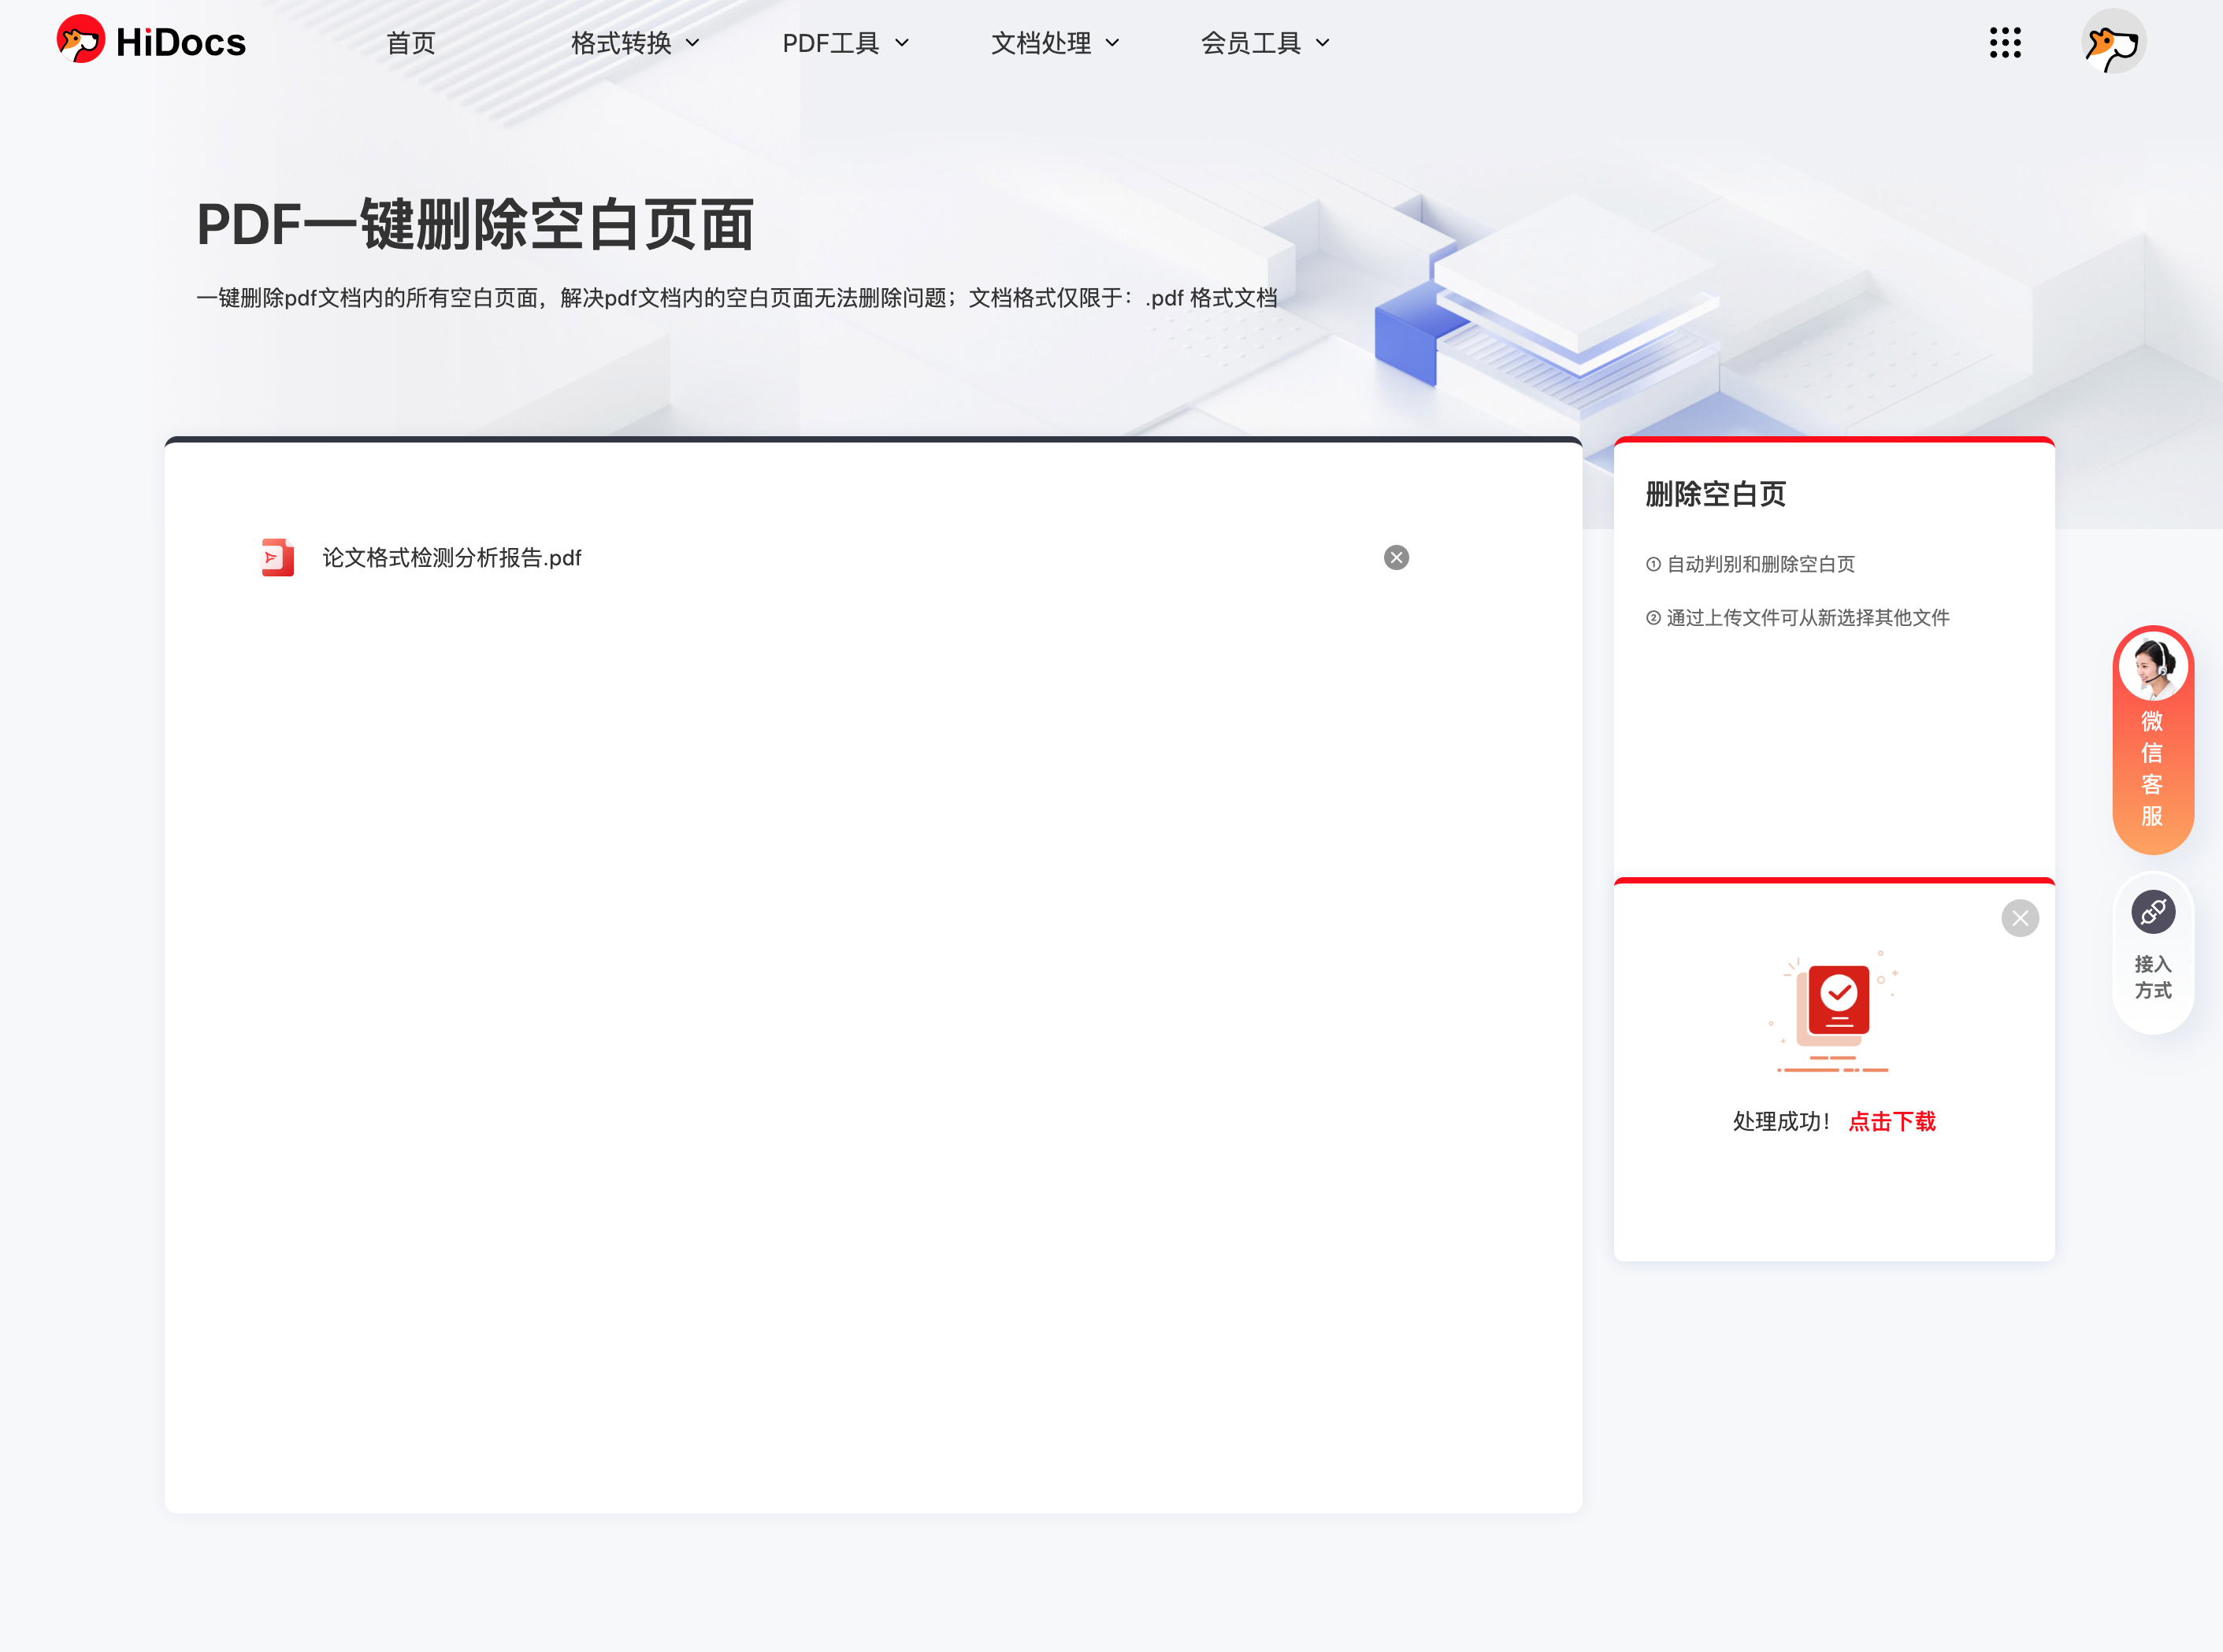The height and width of the screenshot is (1652, 2223).
Task: Click tip 通过上传文件可从新选择其他文件
Action: point(1797,618)
